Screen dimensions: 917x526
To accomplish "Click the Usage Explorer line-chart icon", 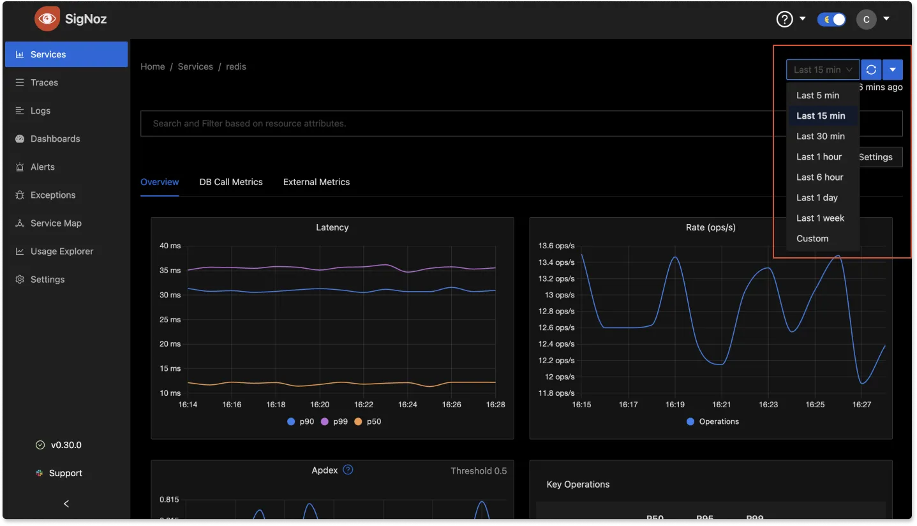I will point(19,251).
